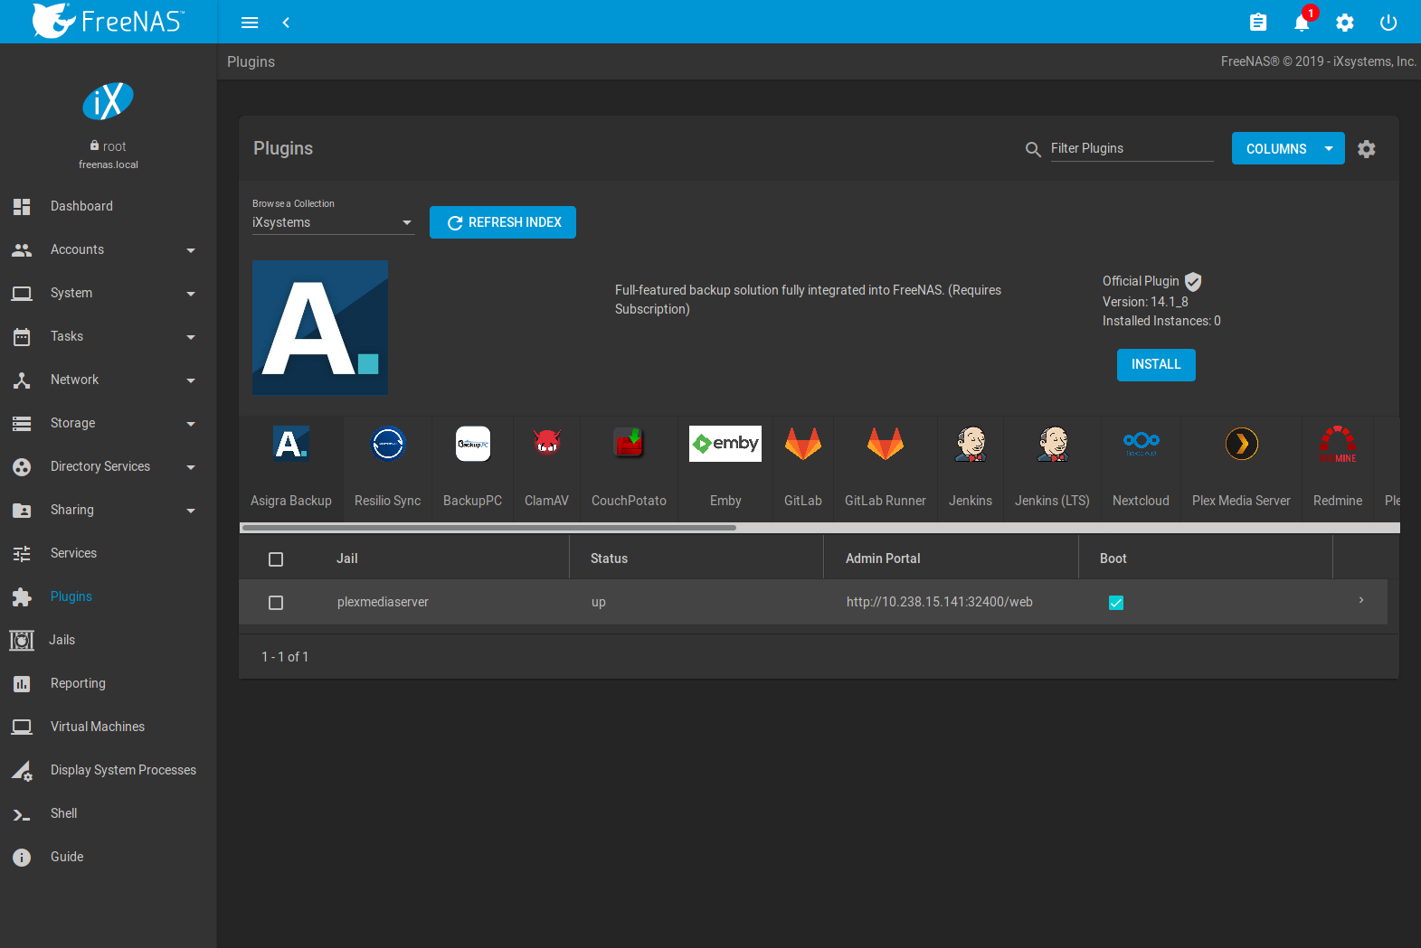The height and width of the screenshot is (948, 1421).
Task: Select the GitLab plugin icon
Action: pos(803,444)
